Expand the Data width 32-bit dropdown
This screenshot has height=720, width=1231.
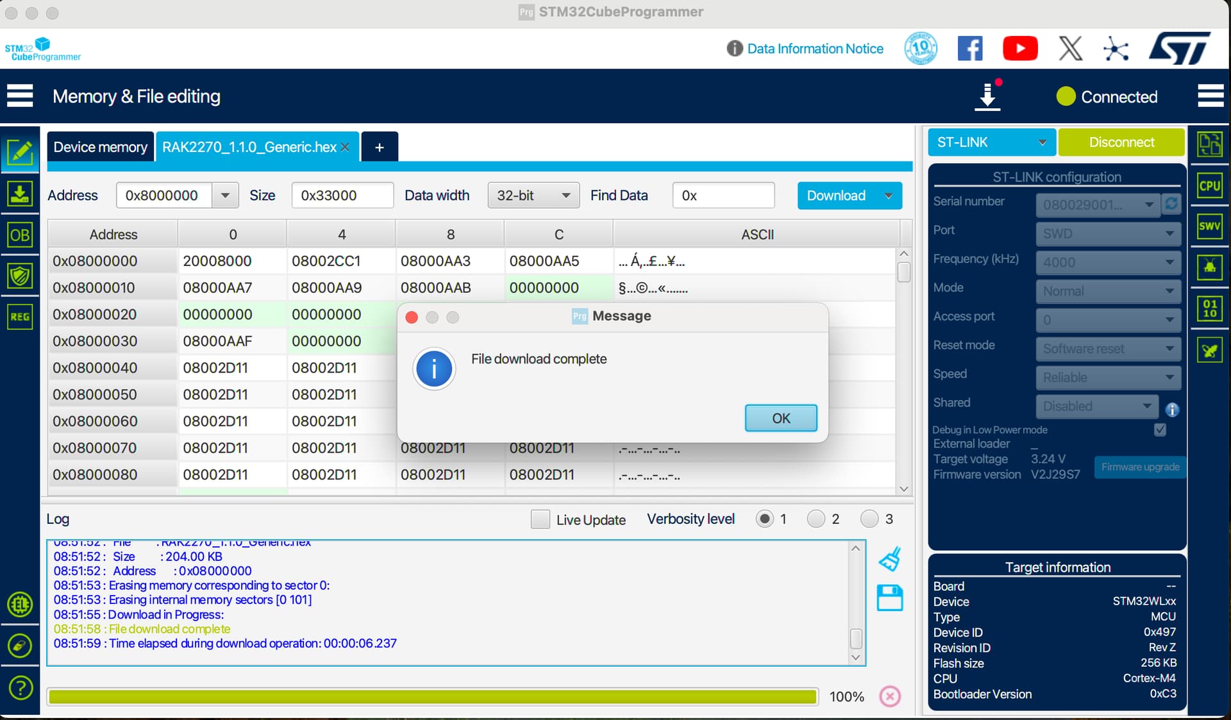point(533,196)
